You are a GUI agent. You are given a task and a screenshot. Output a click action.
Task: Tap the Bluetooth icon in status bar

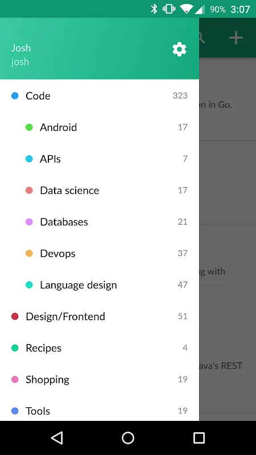tap(154, 9)
